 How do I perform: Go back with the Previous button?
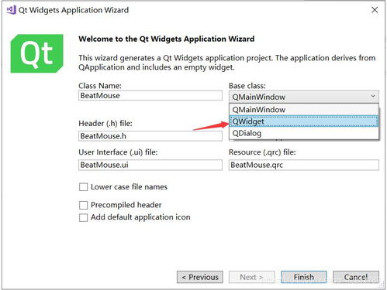point(200,277)
